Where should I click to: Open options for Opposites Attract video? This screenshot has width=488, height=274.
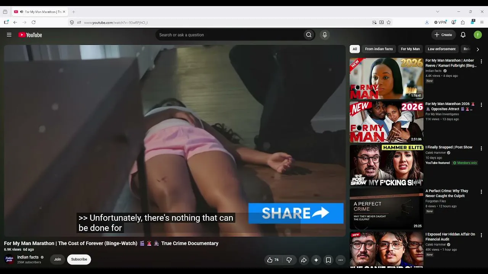point(481,105)
